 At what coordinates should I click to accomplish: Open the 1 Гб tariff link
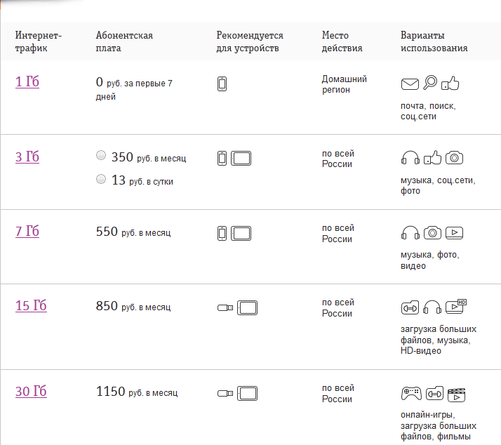[27, 82]
